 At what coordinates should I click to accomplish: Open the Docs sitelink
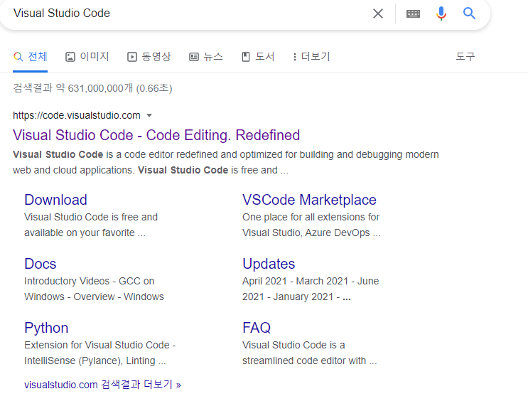coord(40,264)
